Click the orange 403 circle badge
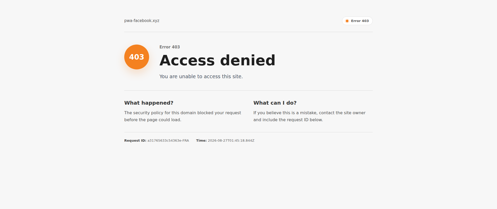Screen dimensions: 497x209 tap(137, 57)
